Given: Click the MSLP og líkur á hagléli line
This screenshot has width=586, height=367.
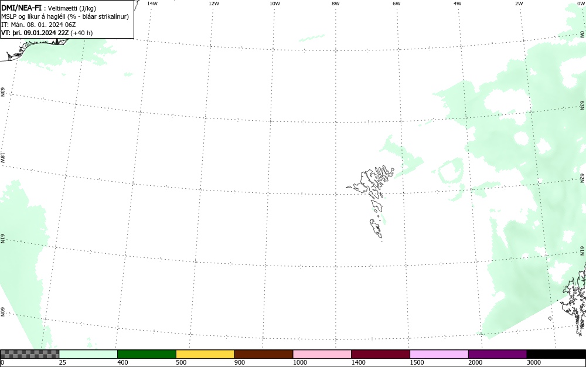Looking at the screenshot, I should point(65,16).
